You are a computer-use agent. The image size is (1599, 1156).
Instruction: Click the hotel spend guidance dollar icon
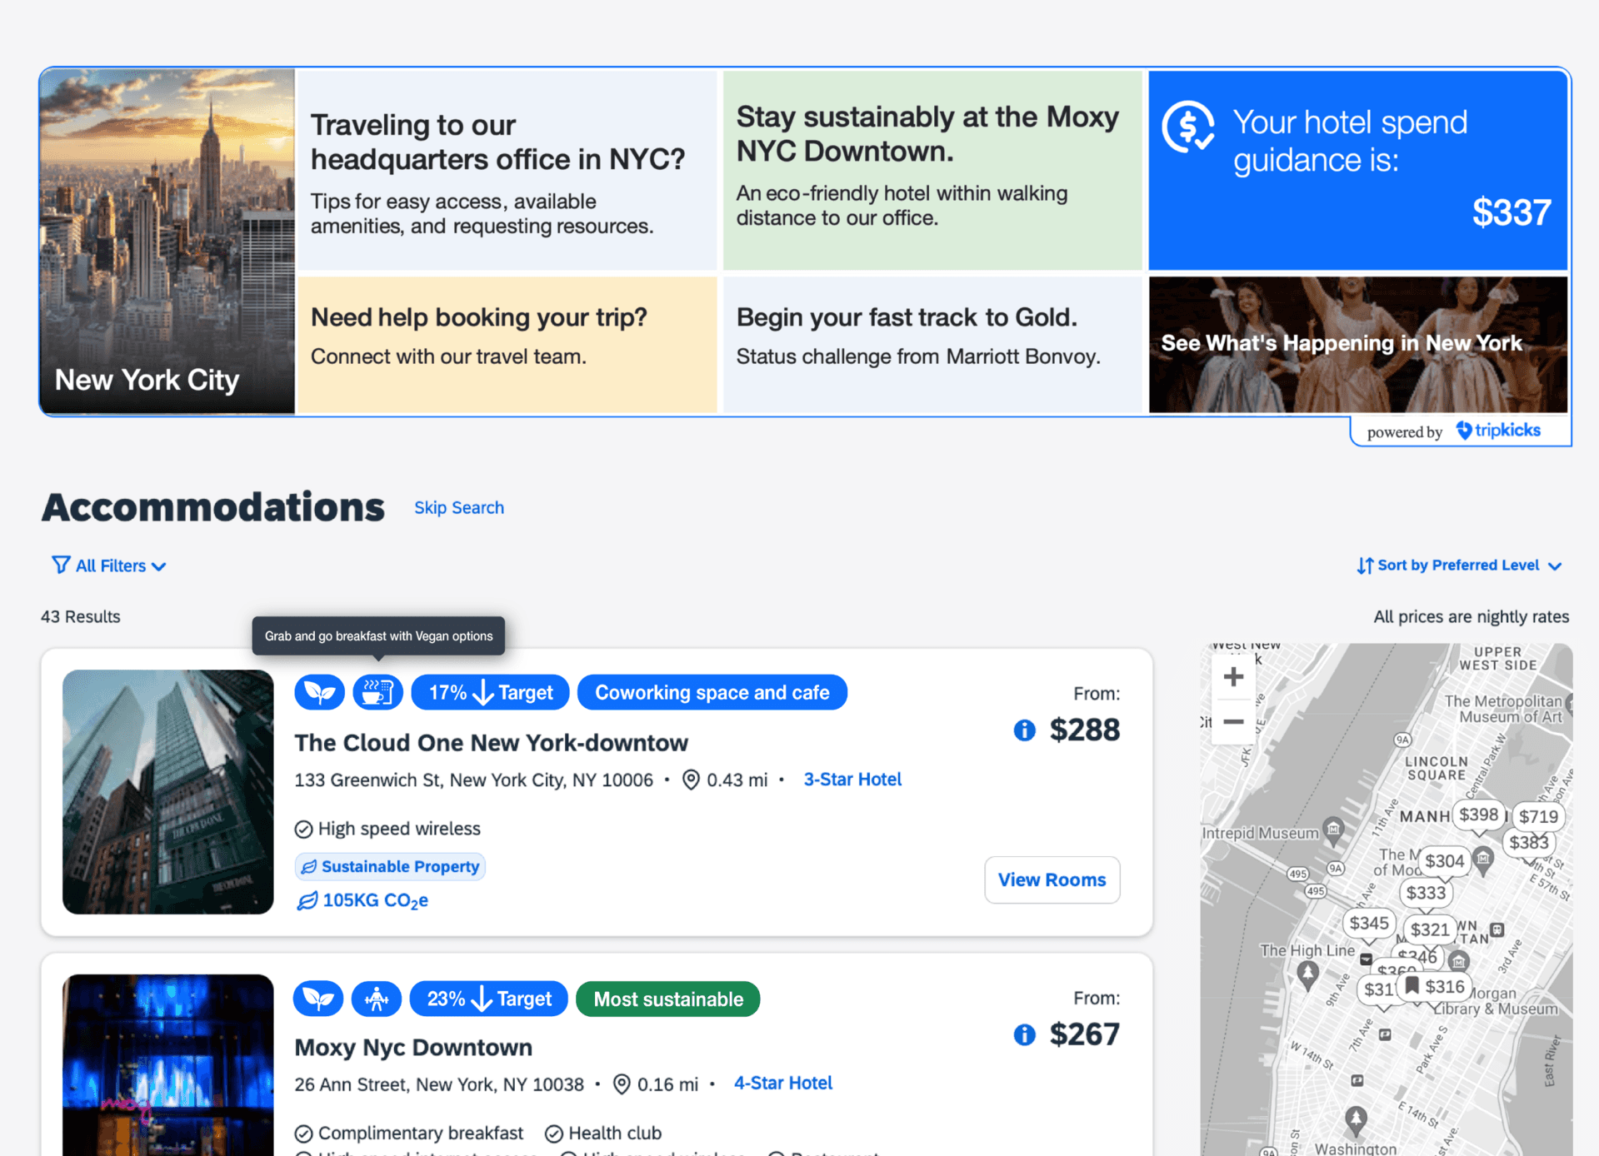[1189, 127]
